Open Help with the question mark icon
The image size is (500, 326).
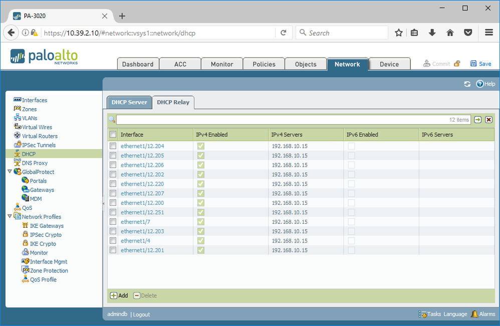click(x=479, y=84)
